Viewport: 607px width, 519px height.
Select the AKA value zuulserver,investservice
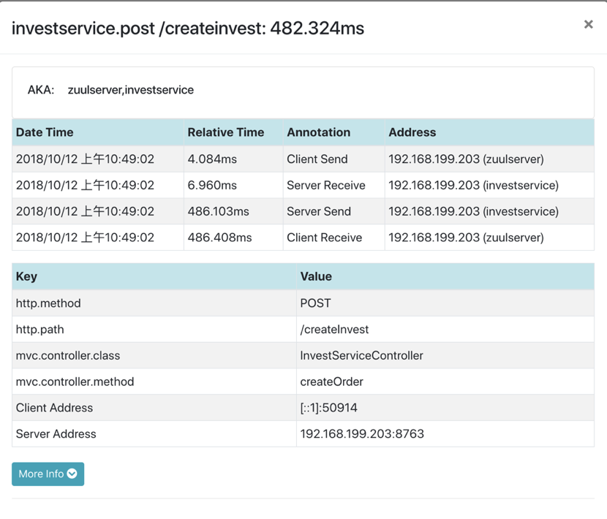tap(131, 90)
